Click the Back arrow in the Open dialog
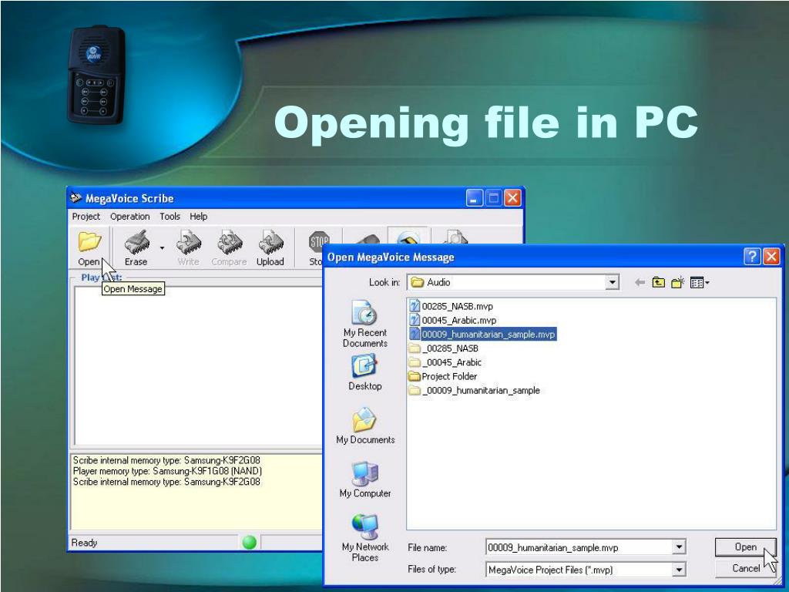789x592 pixels. pyautogui.click(x=640, y=282)
